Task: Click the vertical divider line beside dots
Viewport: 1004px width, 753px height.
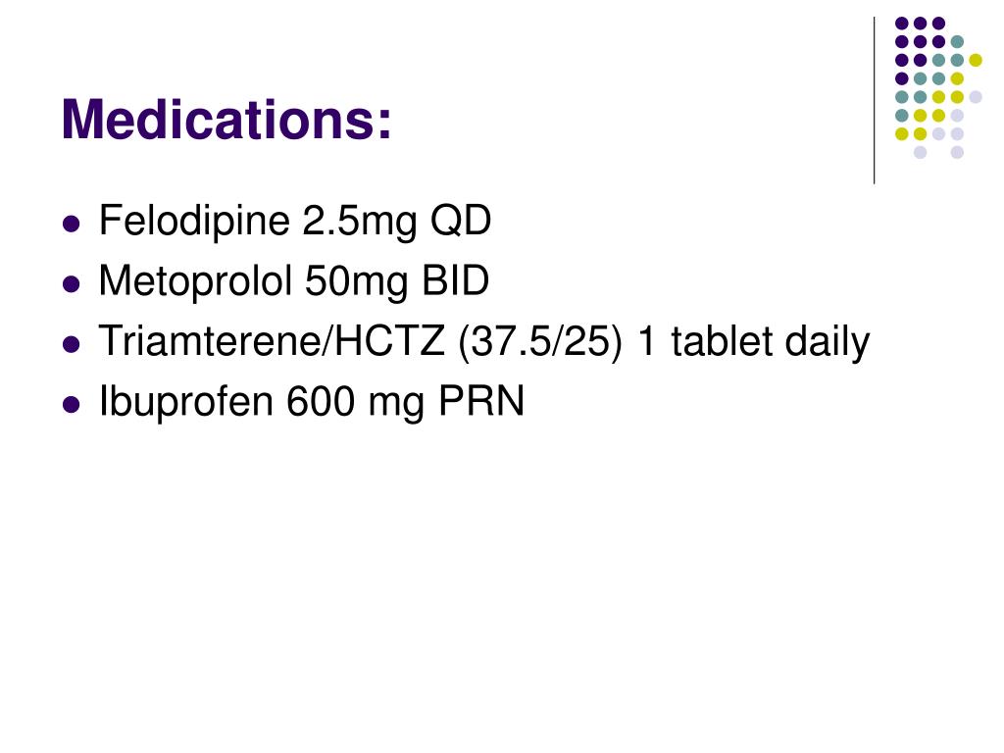Action: (874, 101)
